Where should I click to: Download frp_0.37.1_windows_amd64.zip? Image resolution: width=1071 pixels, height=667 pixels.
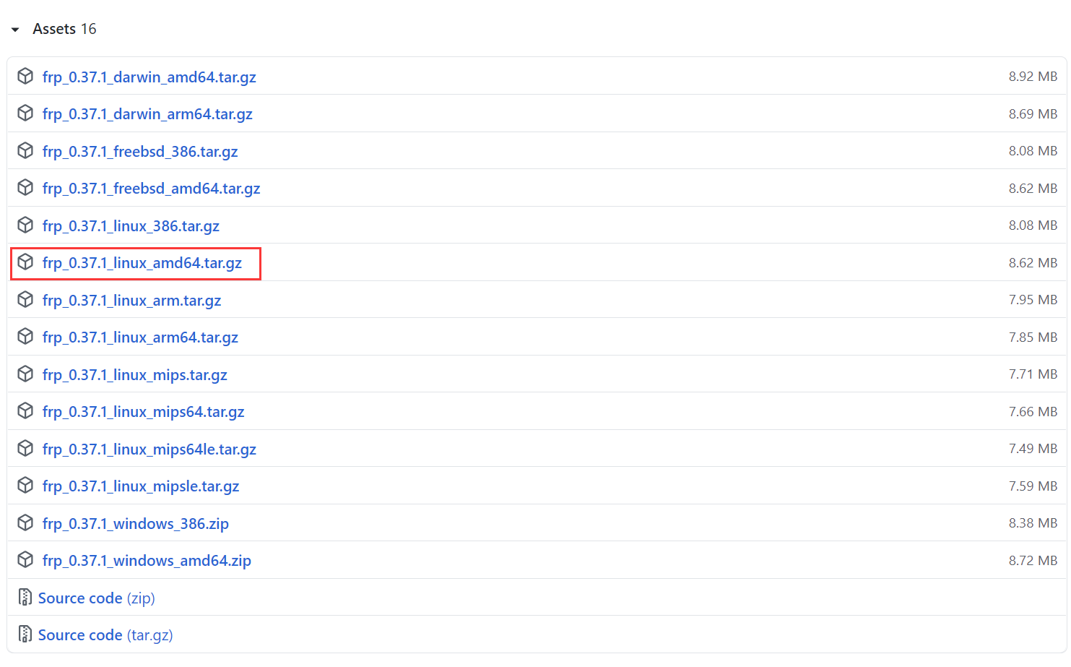tap(147, 561)
